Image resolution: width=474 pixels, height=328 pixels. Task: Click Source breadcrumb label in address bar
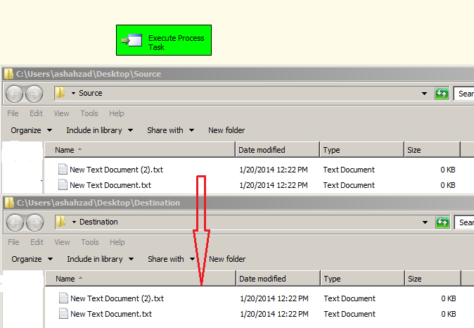[x=91, y=93]
